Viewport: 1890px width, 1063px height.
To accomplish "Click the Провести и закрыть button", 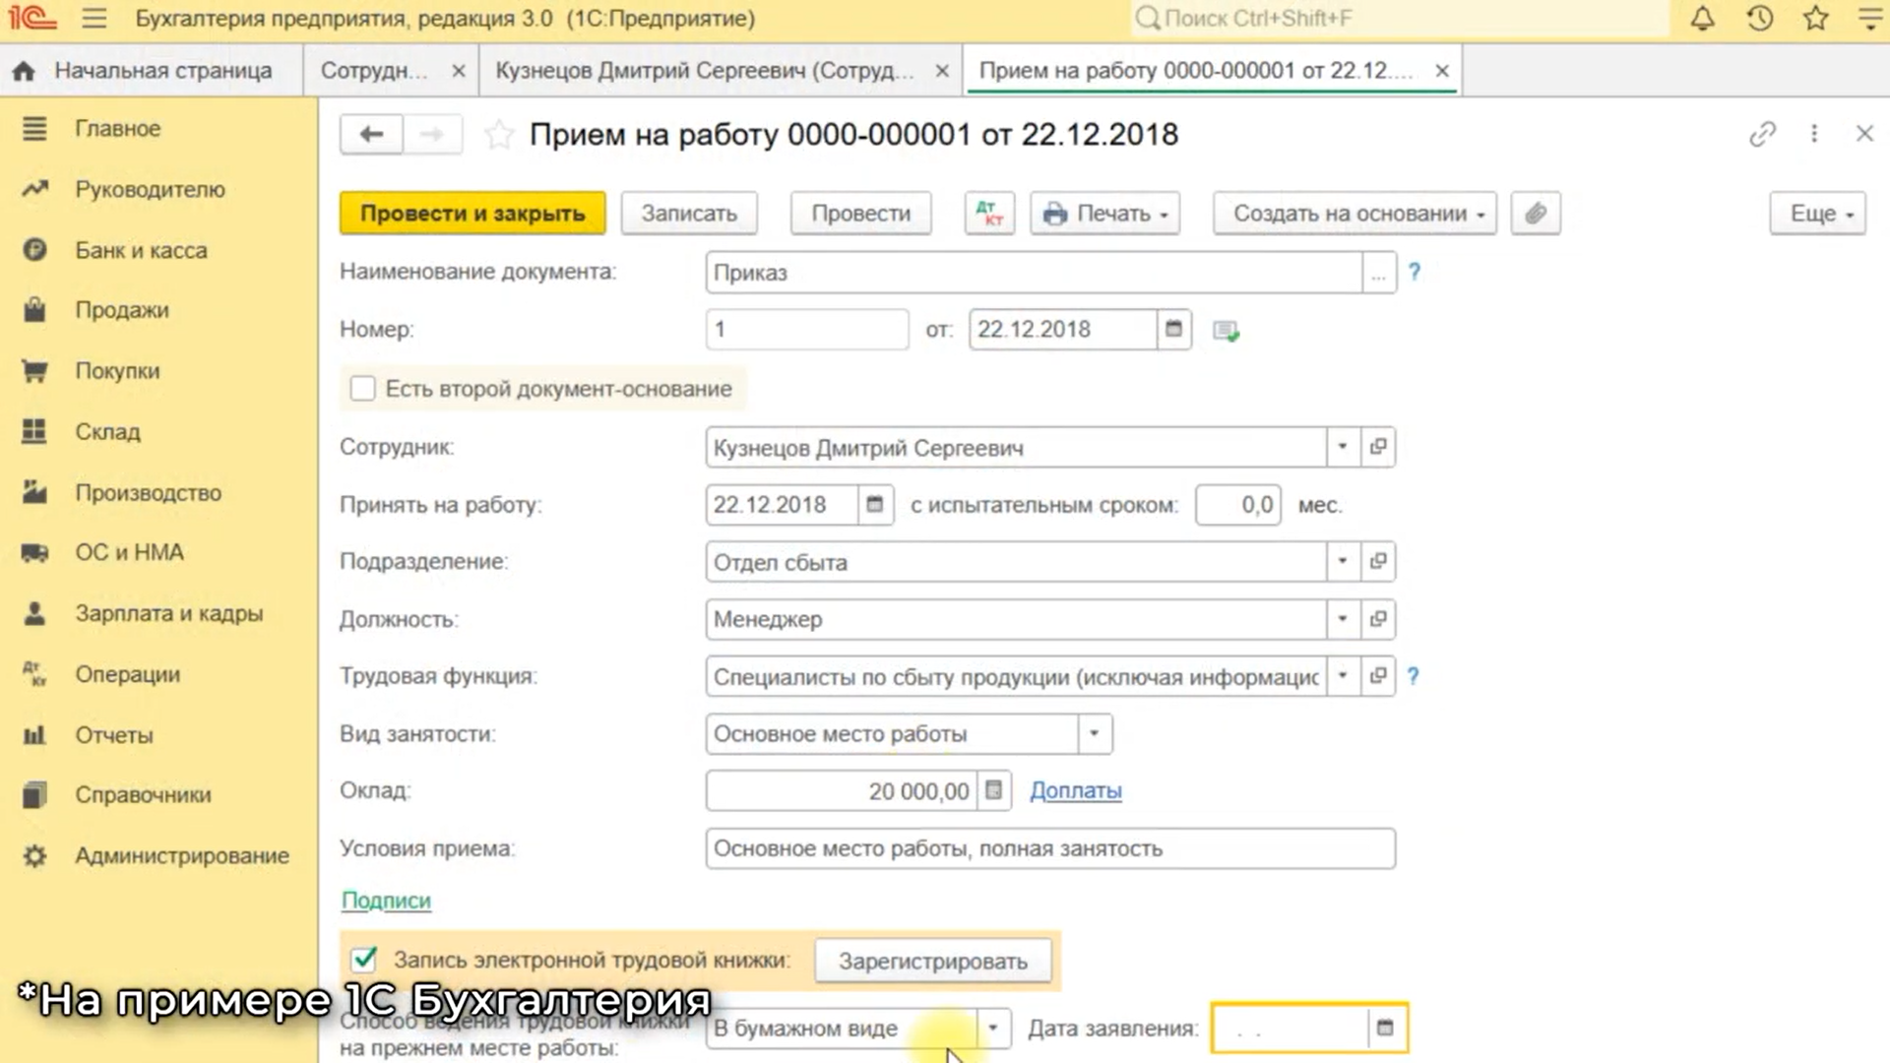I will pyautogui.click(x=472, y=214).
